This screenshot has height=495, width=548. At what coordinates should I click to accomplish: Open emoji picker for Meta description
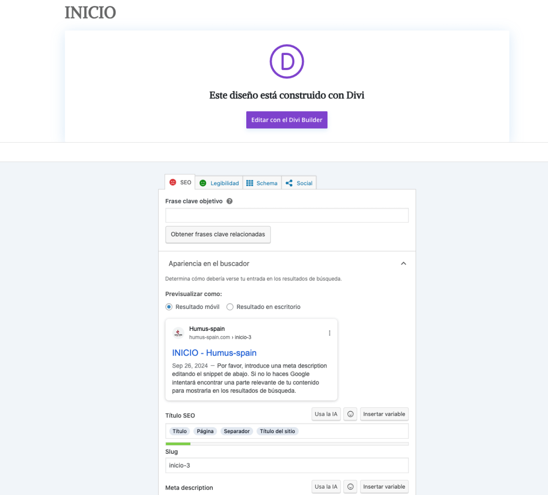350,487
